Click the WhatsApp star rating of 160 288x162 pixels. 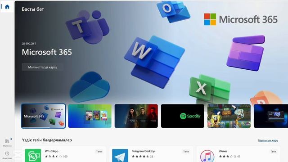click(x=56, y=157)
